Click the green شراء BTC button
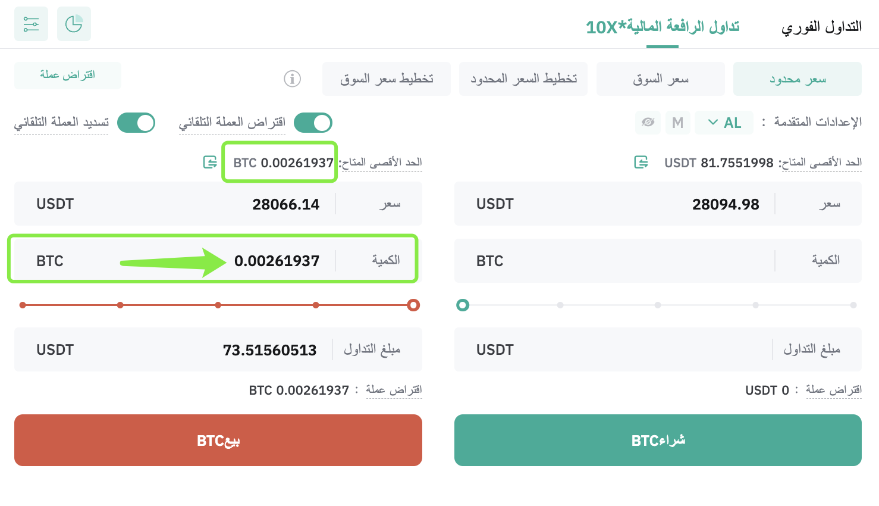 pos(658,441)
